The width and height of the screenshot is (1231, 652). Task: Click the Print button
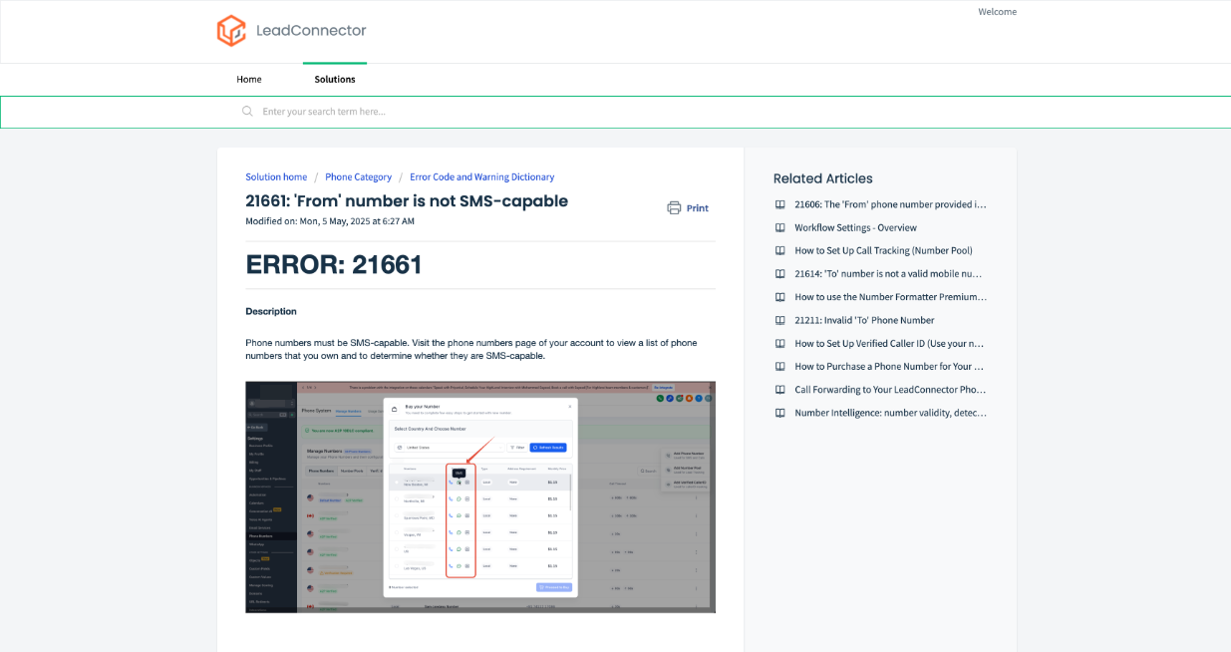click(688, 208)
